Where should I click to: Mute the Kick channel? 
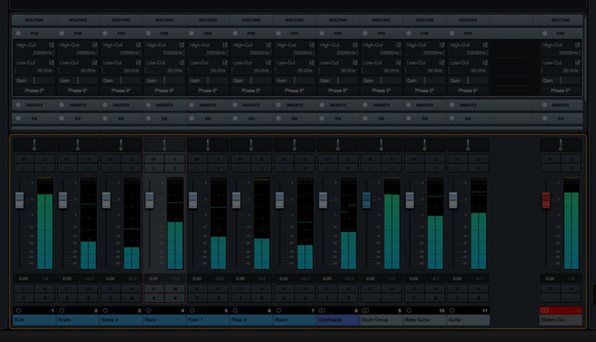click(24, 159)
